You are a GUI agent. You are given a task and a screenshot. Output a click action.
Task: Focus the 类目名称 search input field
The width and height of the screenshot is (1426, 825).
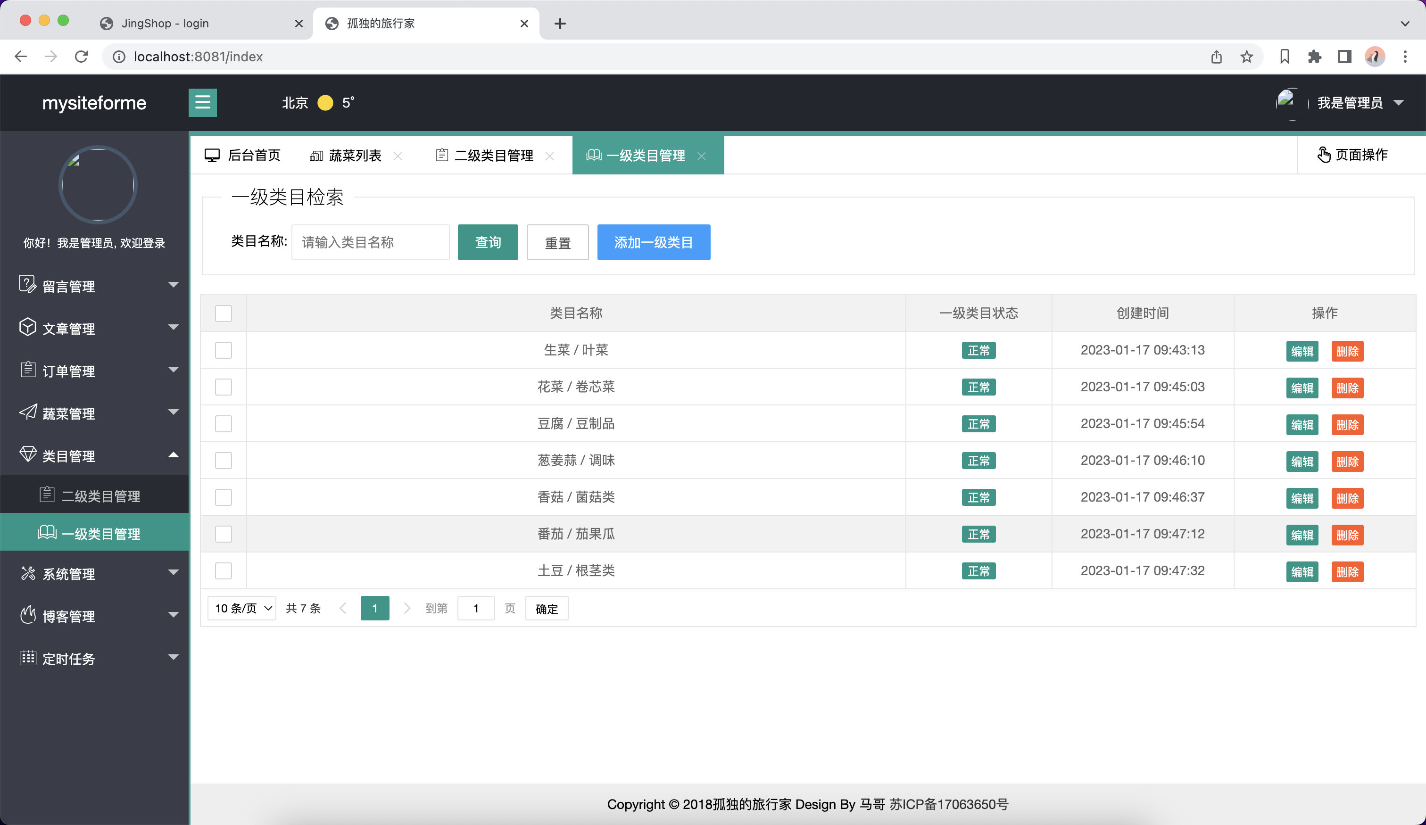point(370,242)
